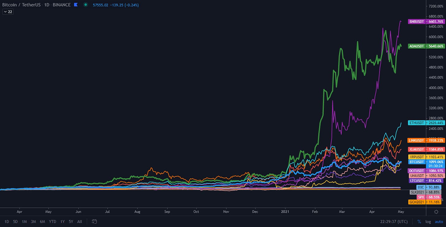Click the LTCUSDT price scale label
Image resolution: width=446 pixels, height=227 pixels.
tap(426, 181)
